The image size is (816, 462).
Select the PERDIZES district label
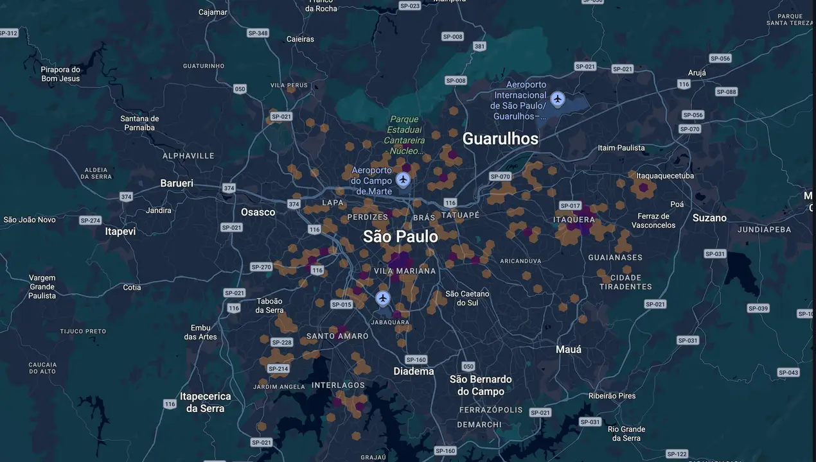pyautogui.click(x=368, y=218)
